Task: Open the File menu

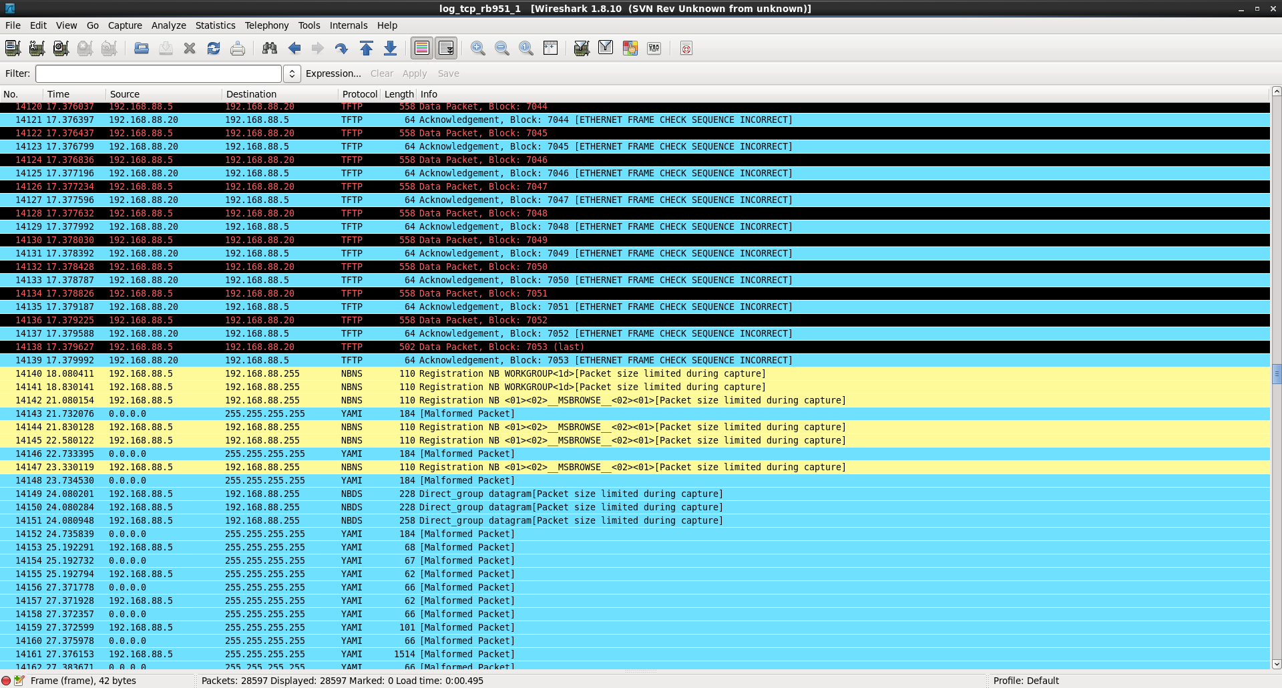Action: 13,25
